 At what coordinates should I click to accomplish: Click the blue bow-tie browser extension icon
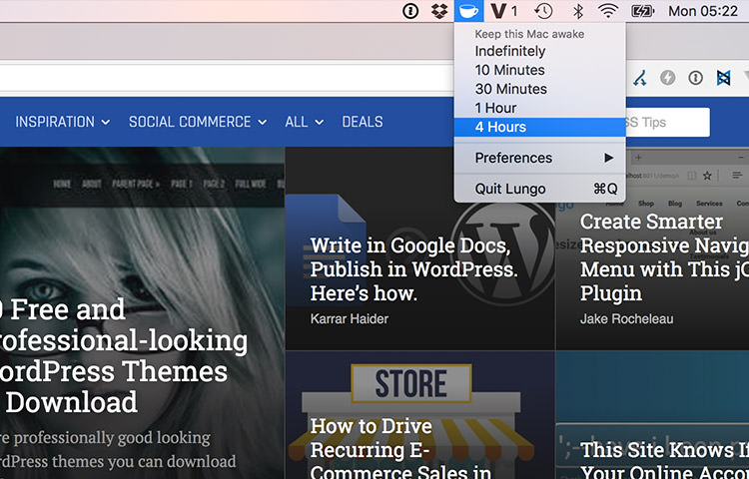(x=724, y=77)
